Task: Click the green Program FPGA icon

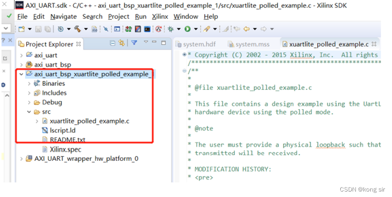Action: coord(129,29)
